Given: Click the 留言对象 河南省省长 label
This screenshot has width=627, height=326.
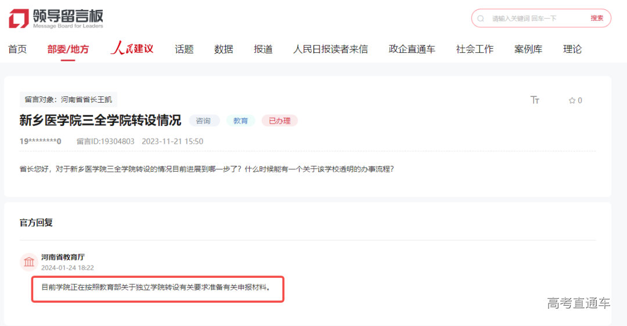Looking at the screenshot, I should pos(69,99).
